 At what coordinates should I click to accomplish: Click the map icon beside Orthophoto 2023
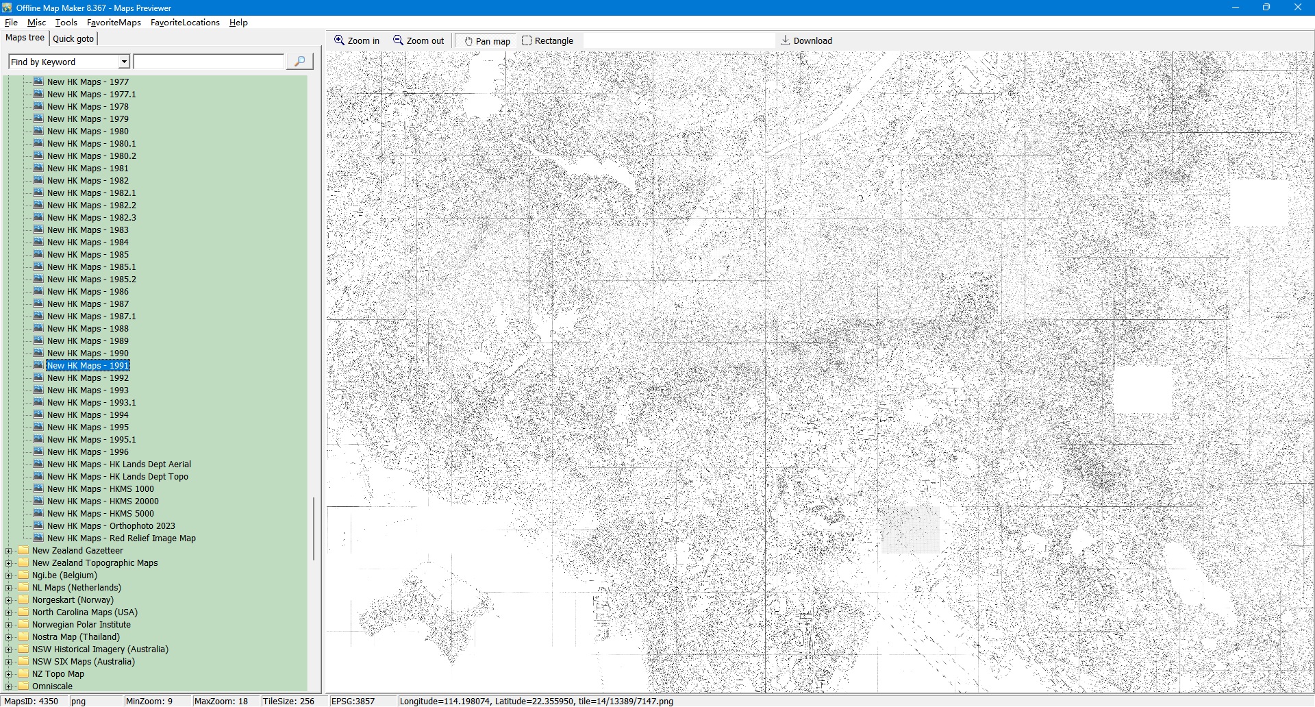tap(39, 525)
